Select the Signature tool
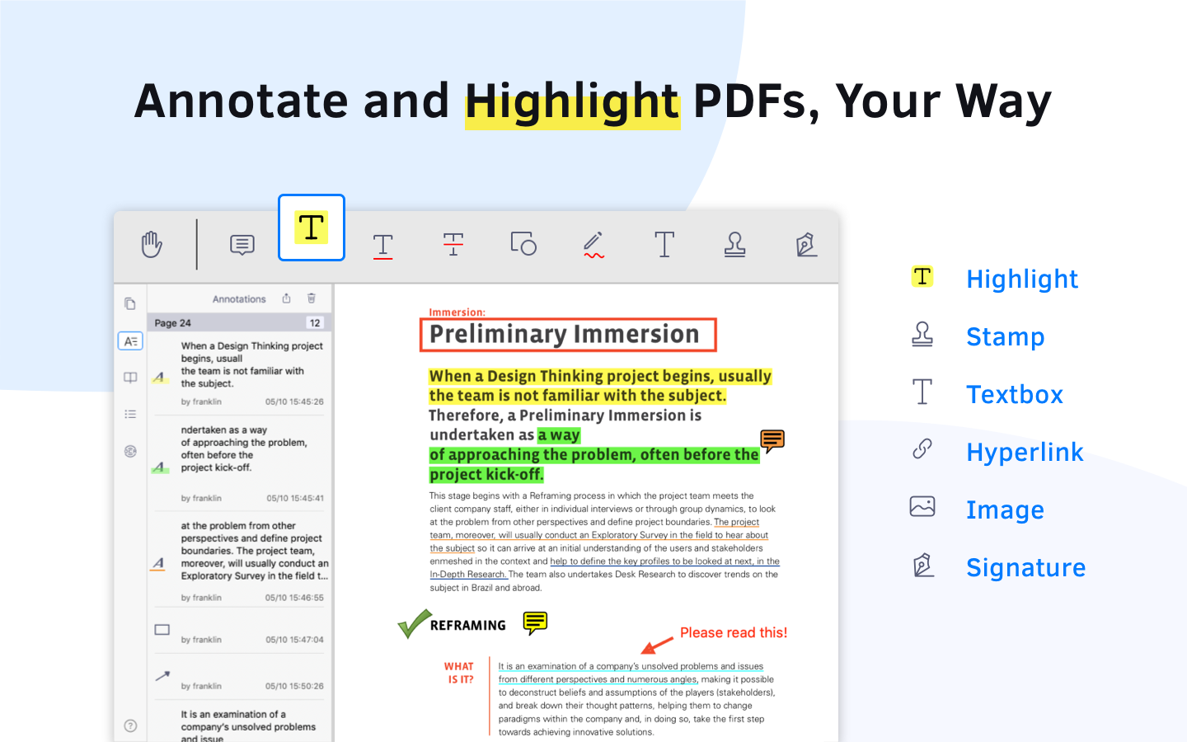1187x742 pixels. pos(806,244)
